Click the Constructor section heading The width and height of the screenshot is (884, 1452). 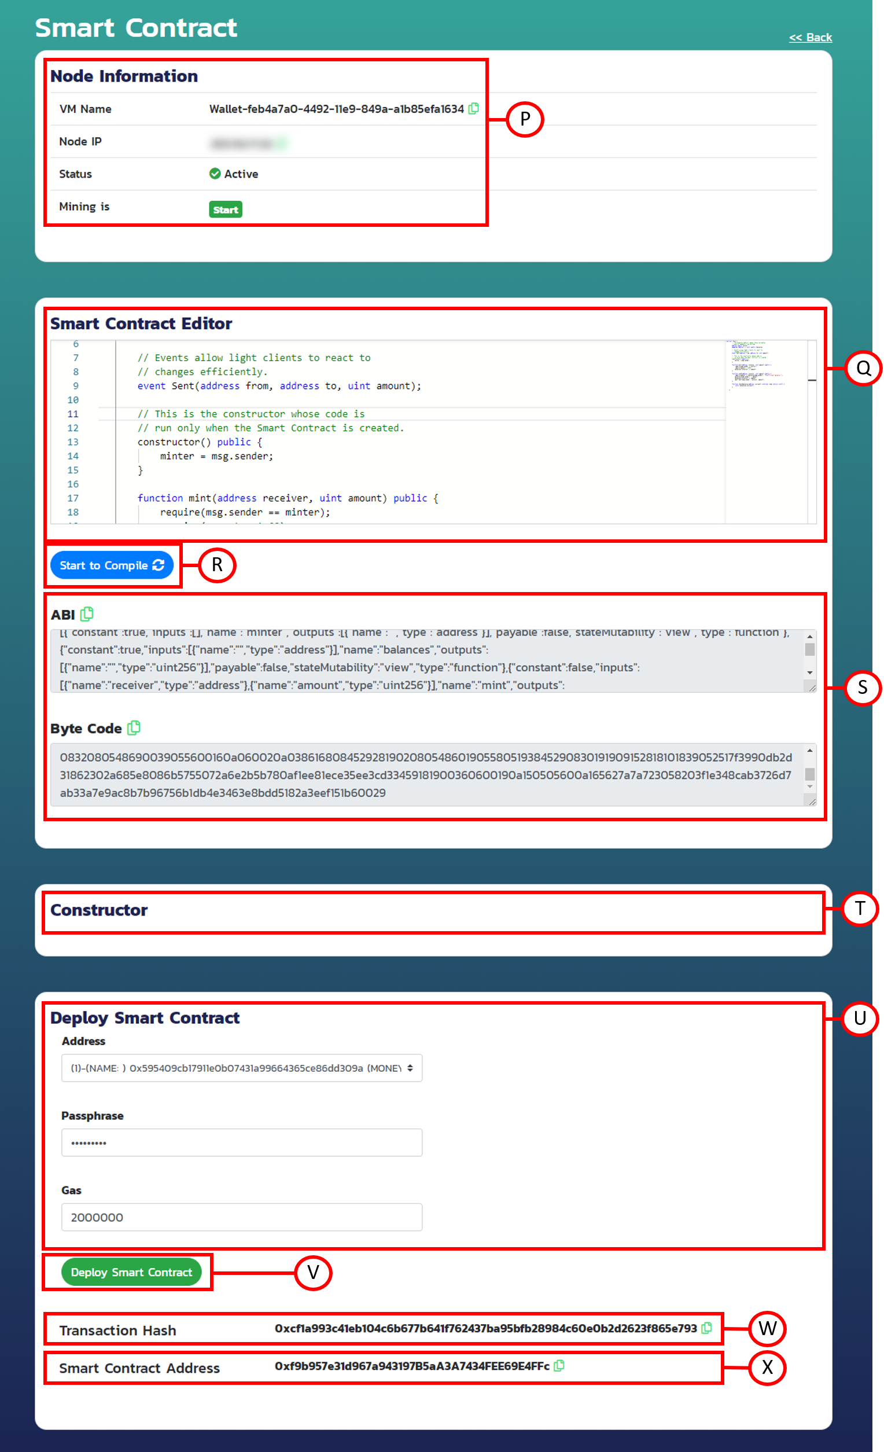99,909
